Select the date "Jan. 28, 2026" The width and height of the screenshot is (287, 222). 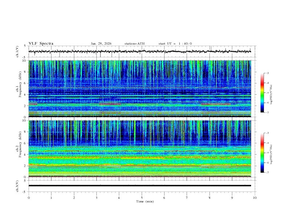pos(101,44)
